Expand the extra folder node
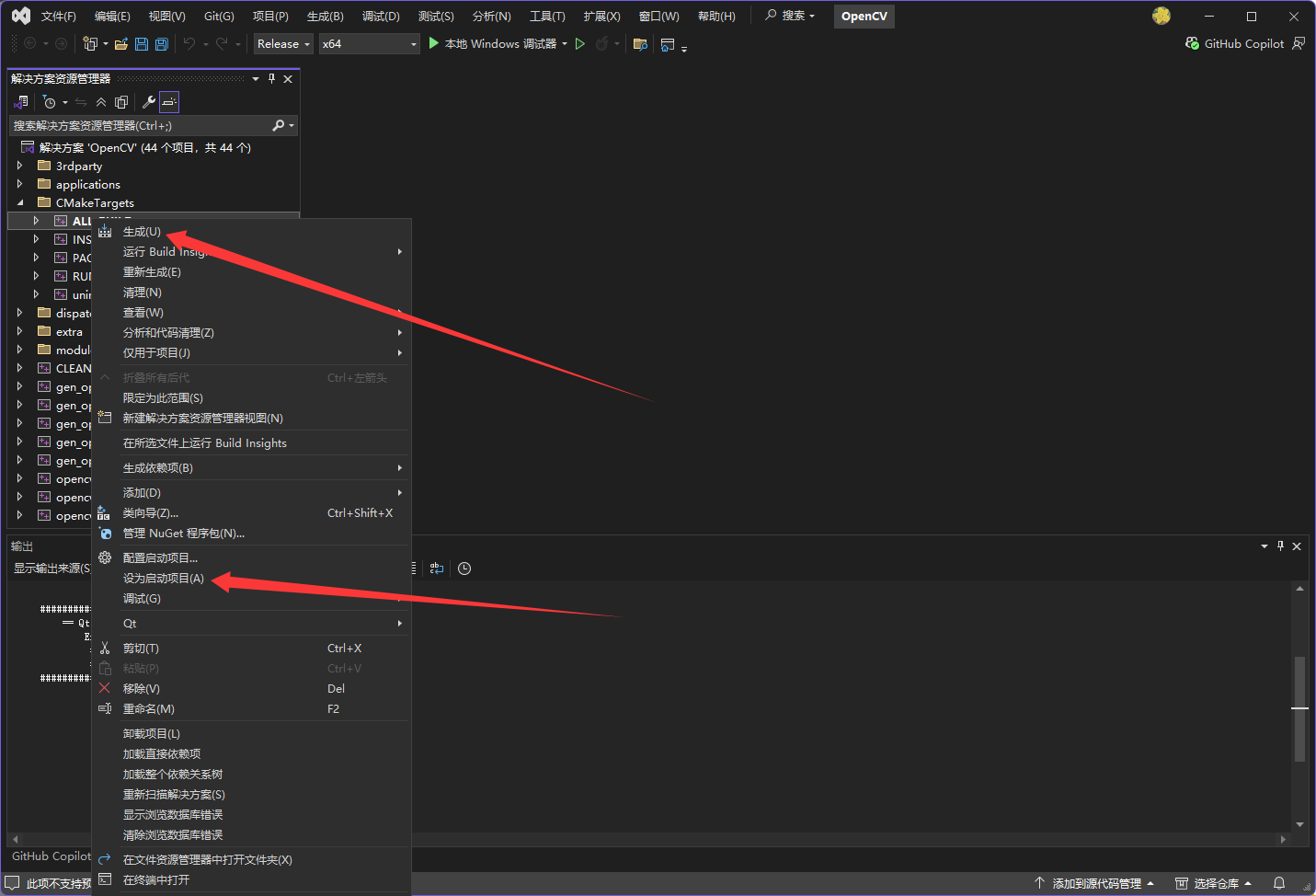The height and width of the screenshot is (896, 1316). (19, 332)
